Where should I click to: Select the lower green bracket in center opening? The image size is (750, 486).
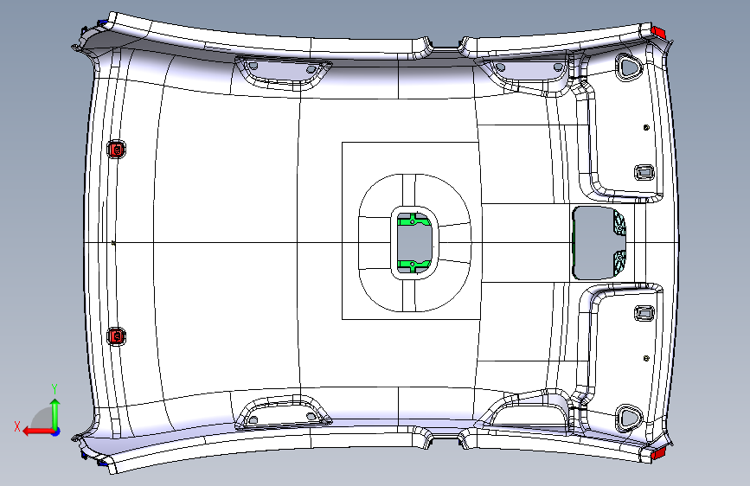tap(414, 265)
